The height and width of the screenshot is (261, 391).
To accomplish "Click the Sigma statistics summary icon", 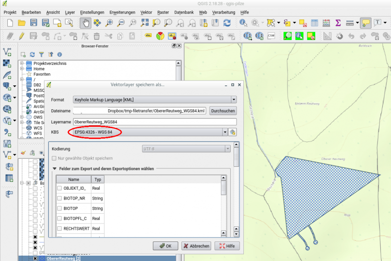I will pos(338,22).
